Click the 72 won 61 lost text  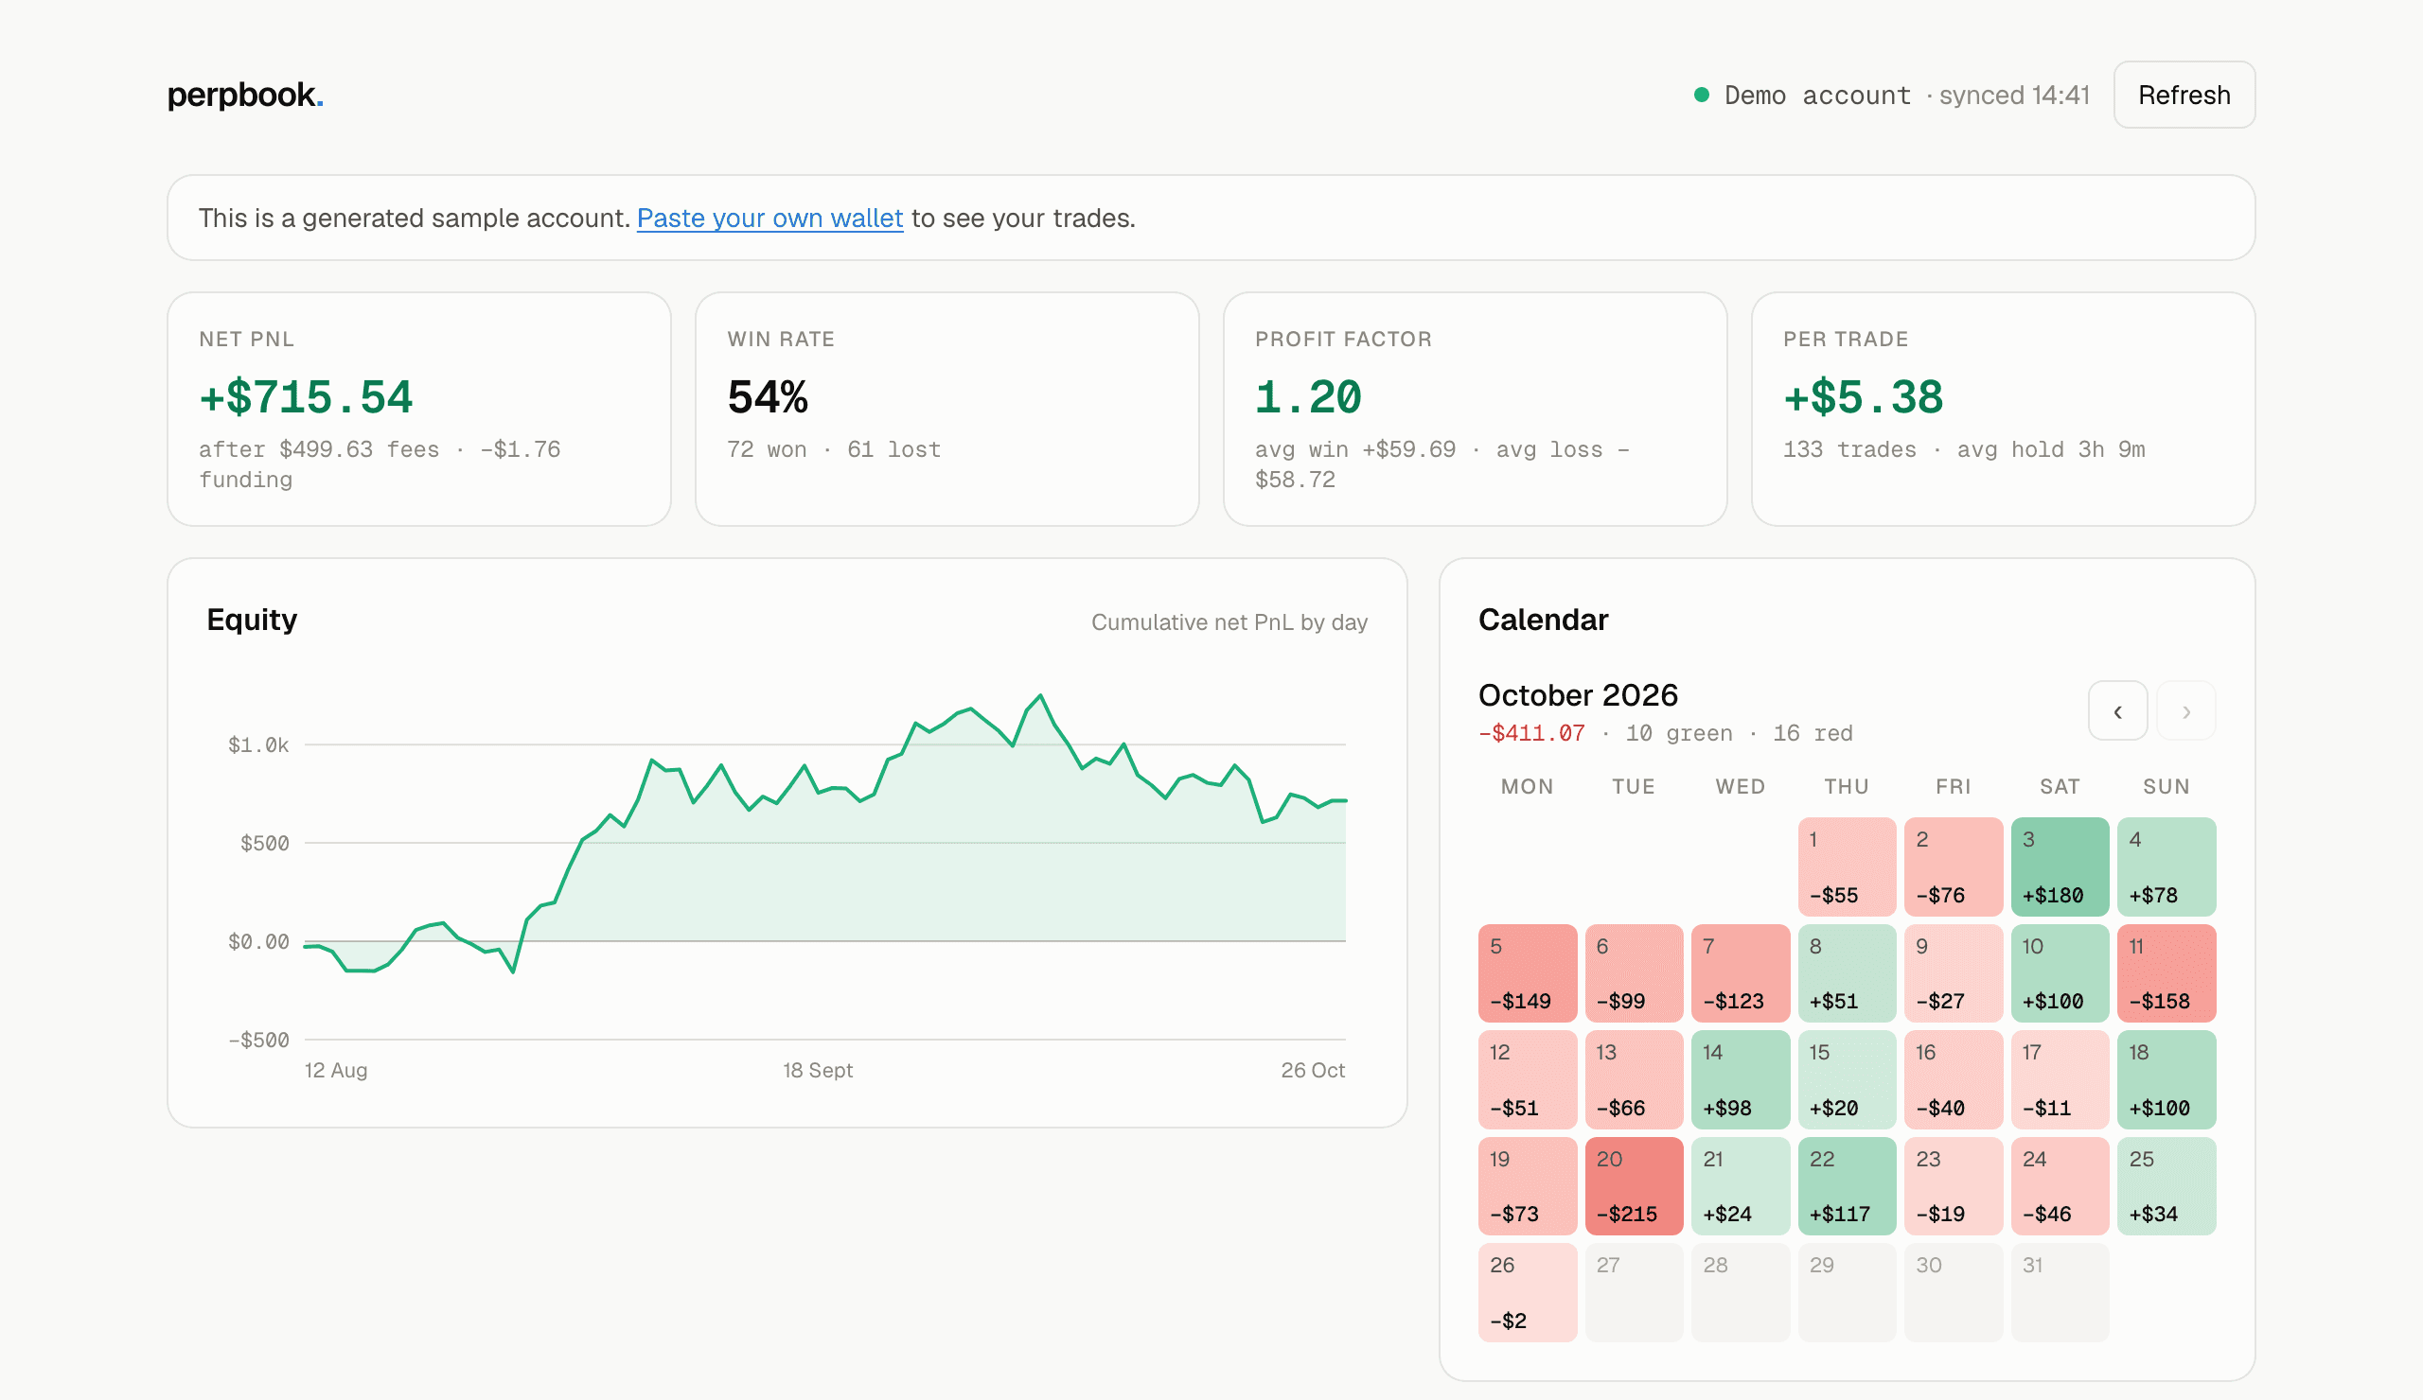(834, 449)
